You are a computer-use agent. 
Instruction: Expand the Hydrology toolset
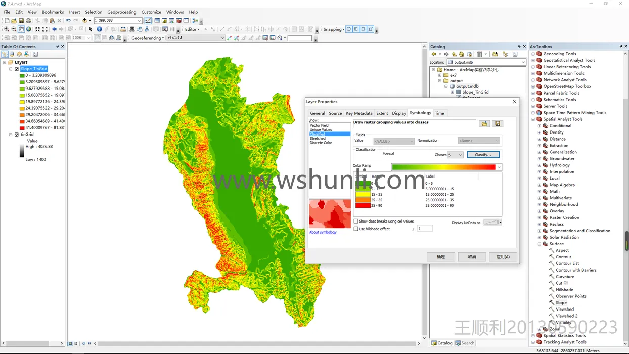coord(539,165)
